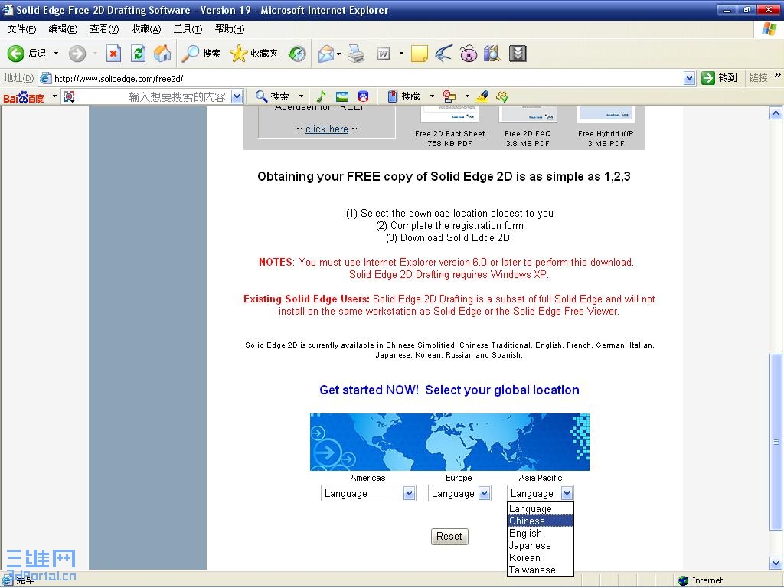The height and width of the screenshot is (588, 784).
Task: Click the Reset button
Action: click(449, 537)
